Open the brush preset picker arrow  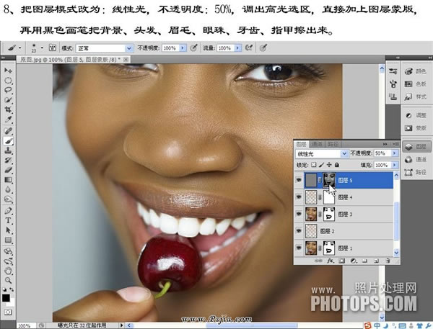click(x=42, y=48)
